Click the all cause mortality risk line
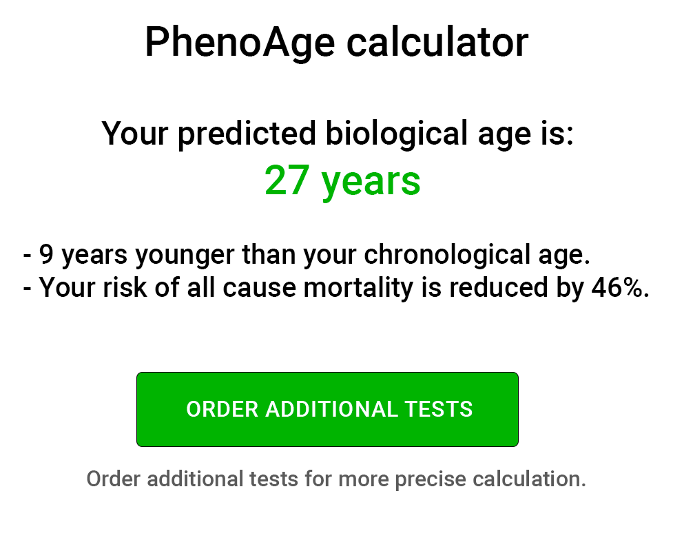673x551 pixels. [336, 287]
